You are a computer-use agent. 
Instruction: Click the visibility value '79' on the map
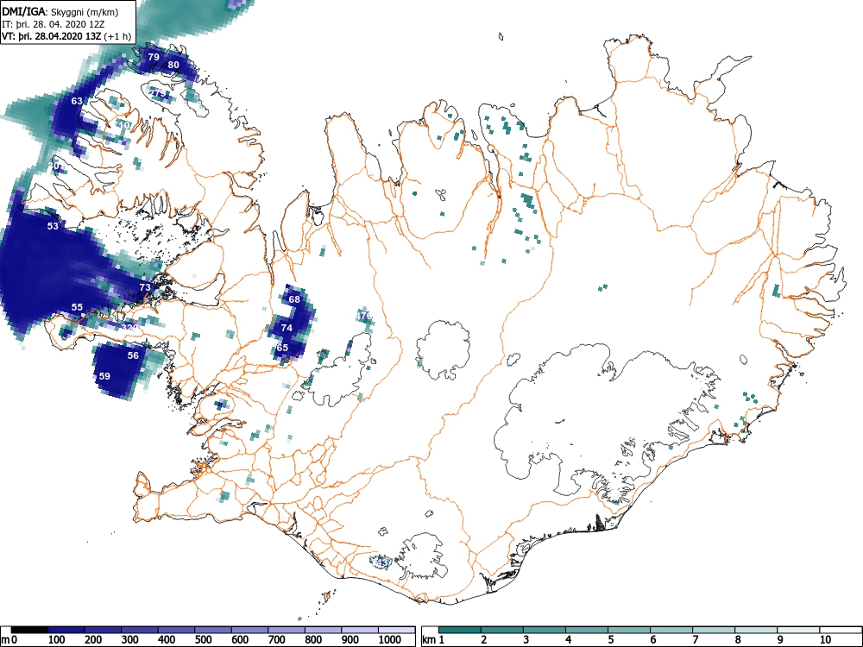click(154, 57)
